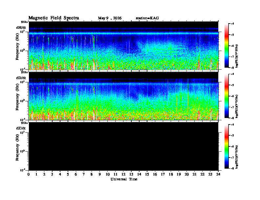This screenshot has height=200, width=260.
Task: Click the "Universal Time" axis title
Action: (124, 179)
